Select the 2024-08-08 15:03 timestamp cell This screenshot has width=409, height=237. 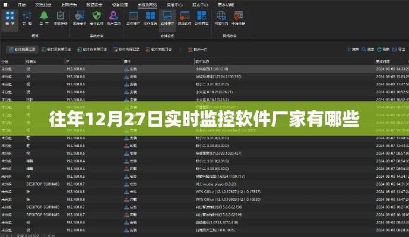click(x=392, y=76)
